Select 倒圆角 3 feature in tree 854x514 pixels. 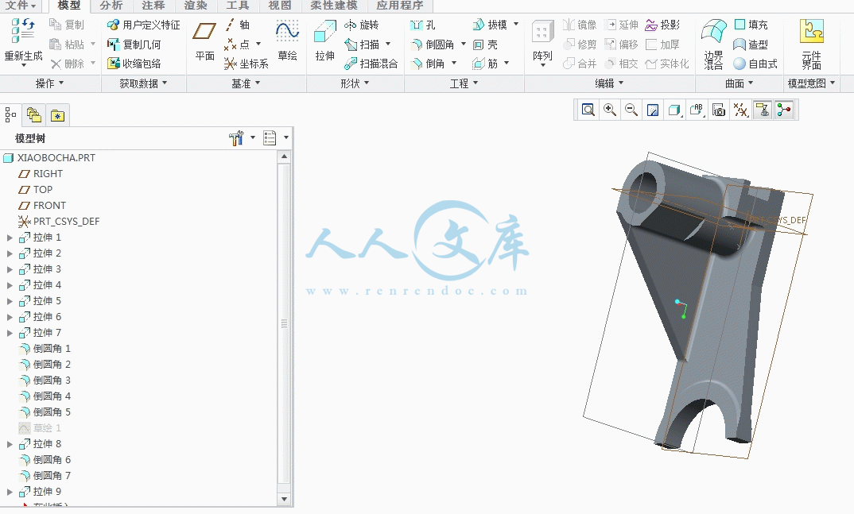(x=45, y=381)
